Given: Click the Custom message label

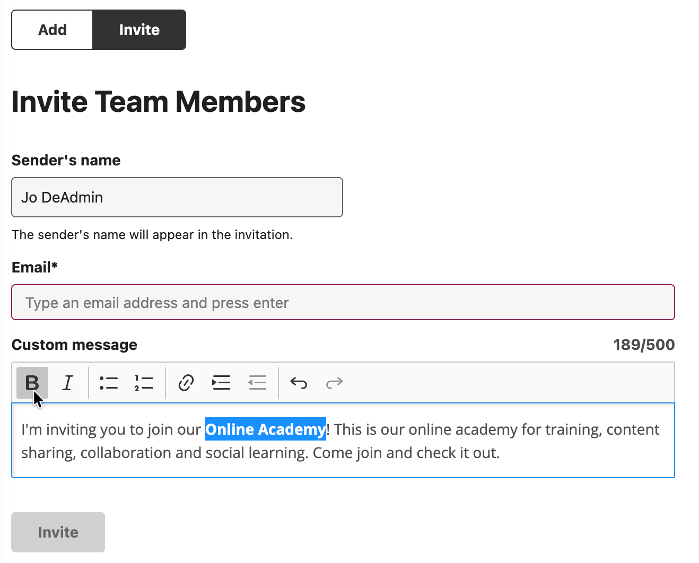Looking at the screenshot, I should pyautogui.click(x=74, y=345).
